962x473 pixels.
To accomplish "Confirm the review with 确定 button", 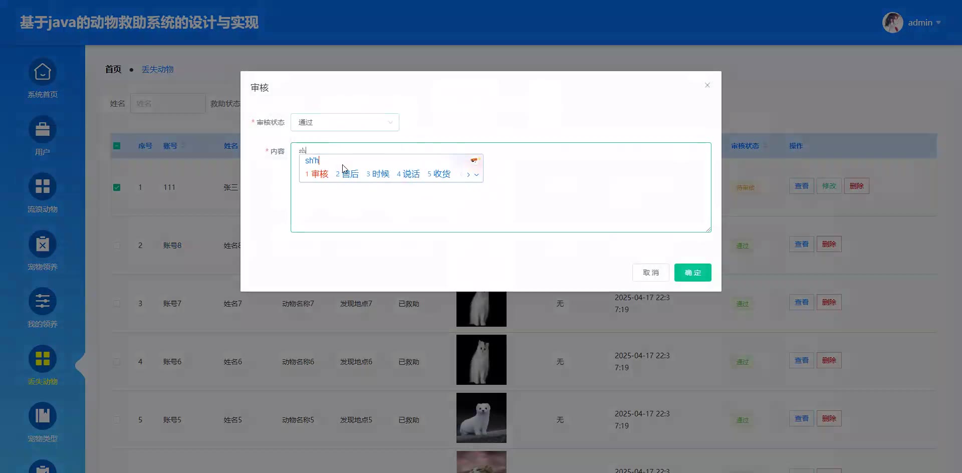I will tap(693, 273).
